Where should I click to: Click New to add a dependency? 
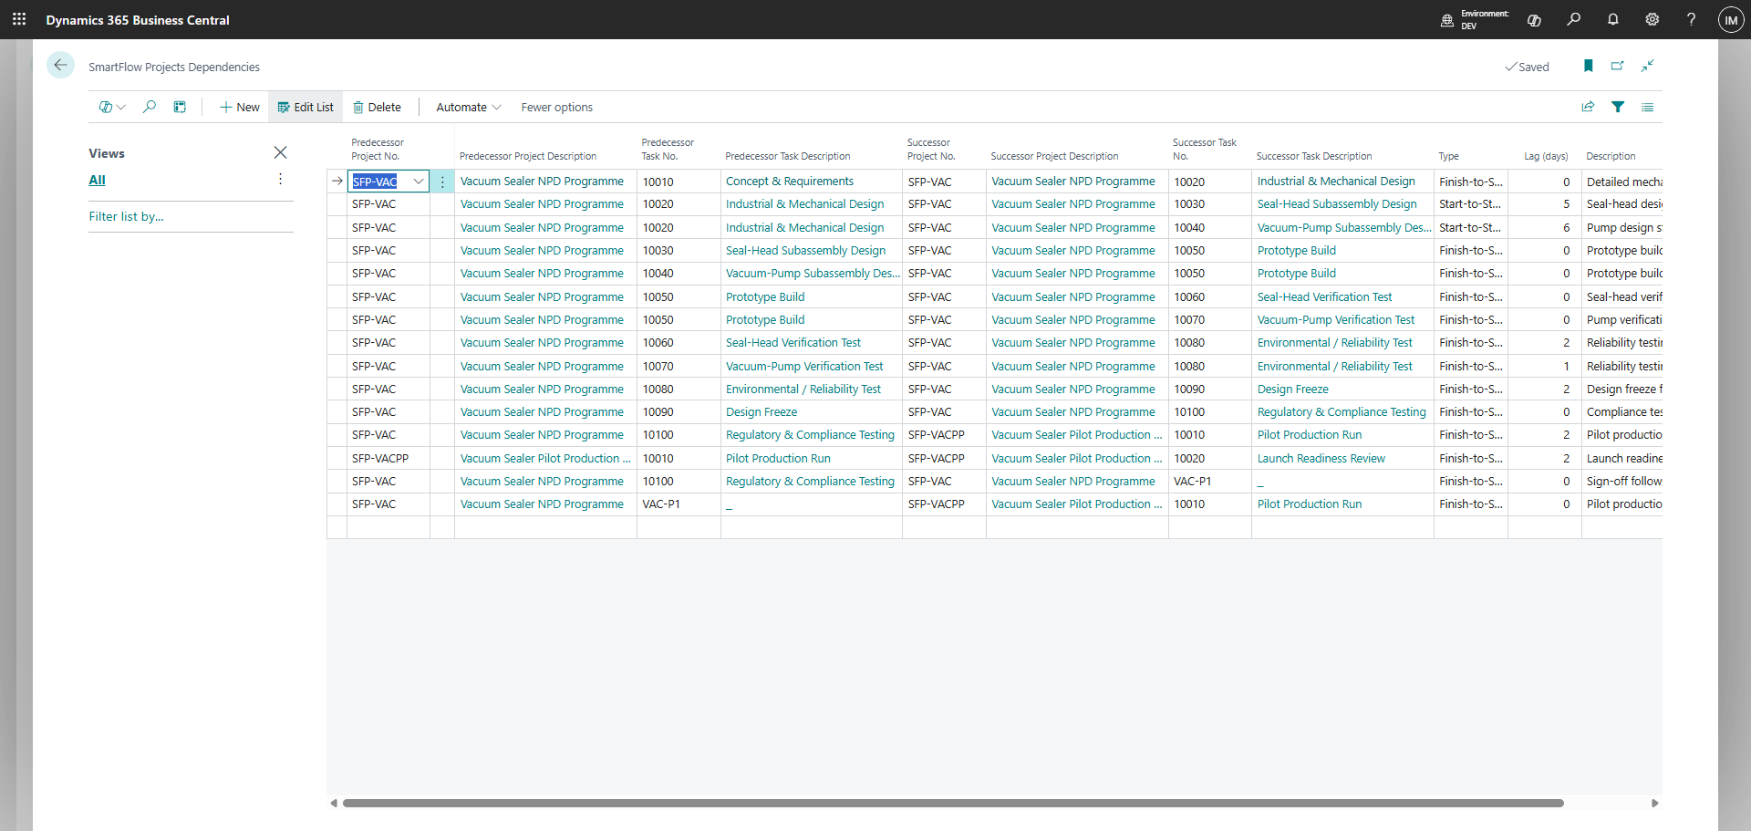[240, 107]
